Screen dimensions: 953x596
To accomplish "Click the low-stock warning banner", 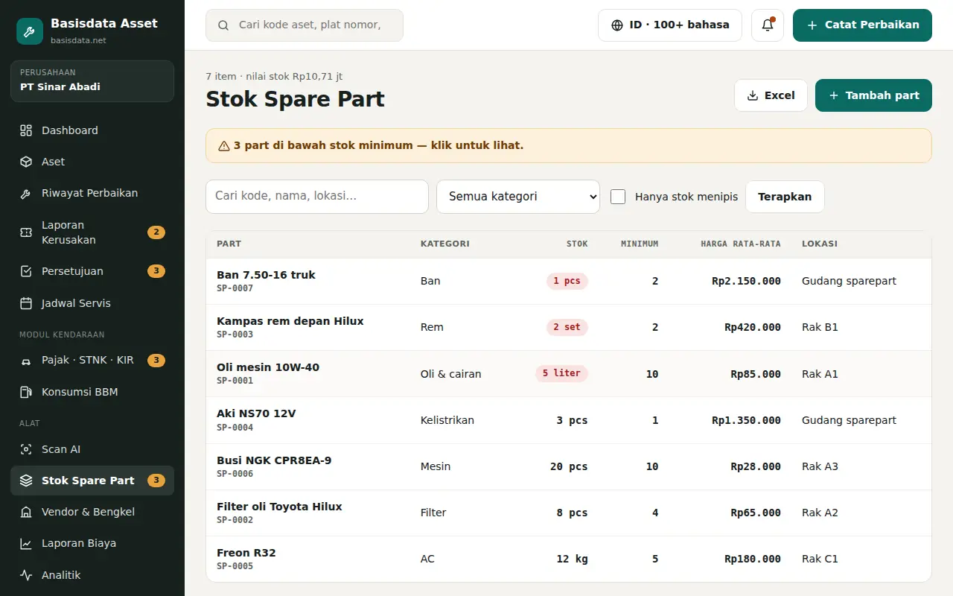I will (569, 145).
